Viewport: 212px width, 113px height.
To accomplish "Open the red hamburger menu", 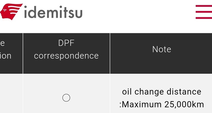I will click(x=204, y=12).
